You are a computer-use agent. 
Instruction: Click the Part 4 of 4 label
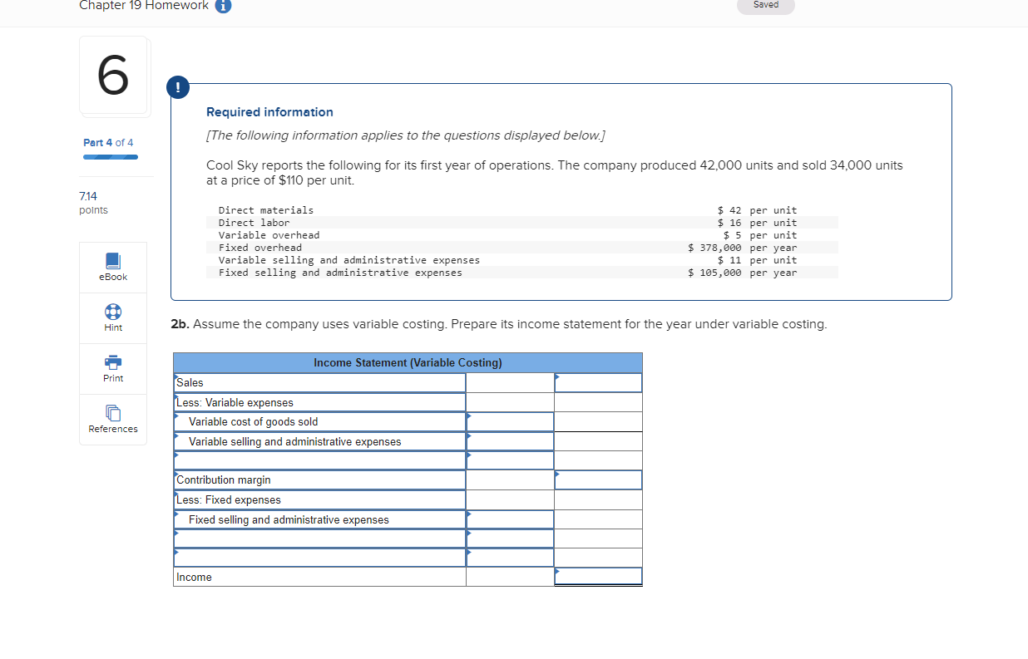tap(108, 143)
